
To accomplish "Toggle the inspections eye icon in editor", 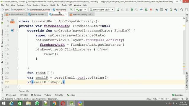I will (x=184, y=18).
